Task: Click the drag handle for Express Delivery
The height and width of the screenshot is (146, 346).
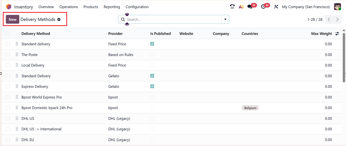Action: tap(17, 87)
